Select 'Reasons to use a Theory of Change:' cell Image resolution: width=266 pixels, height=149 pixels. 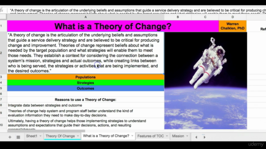86,100
